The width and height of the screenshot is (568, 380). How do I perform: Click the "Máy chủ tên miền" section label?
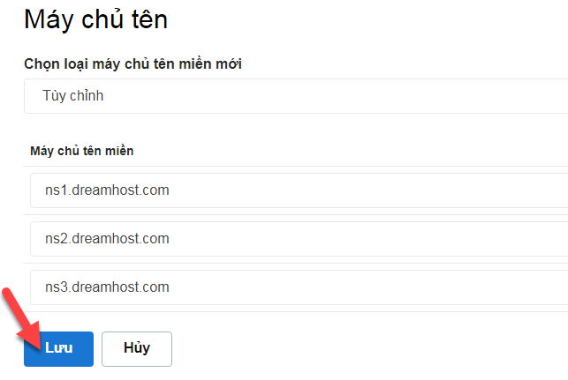[81, 151]
